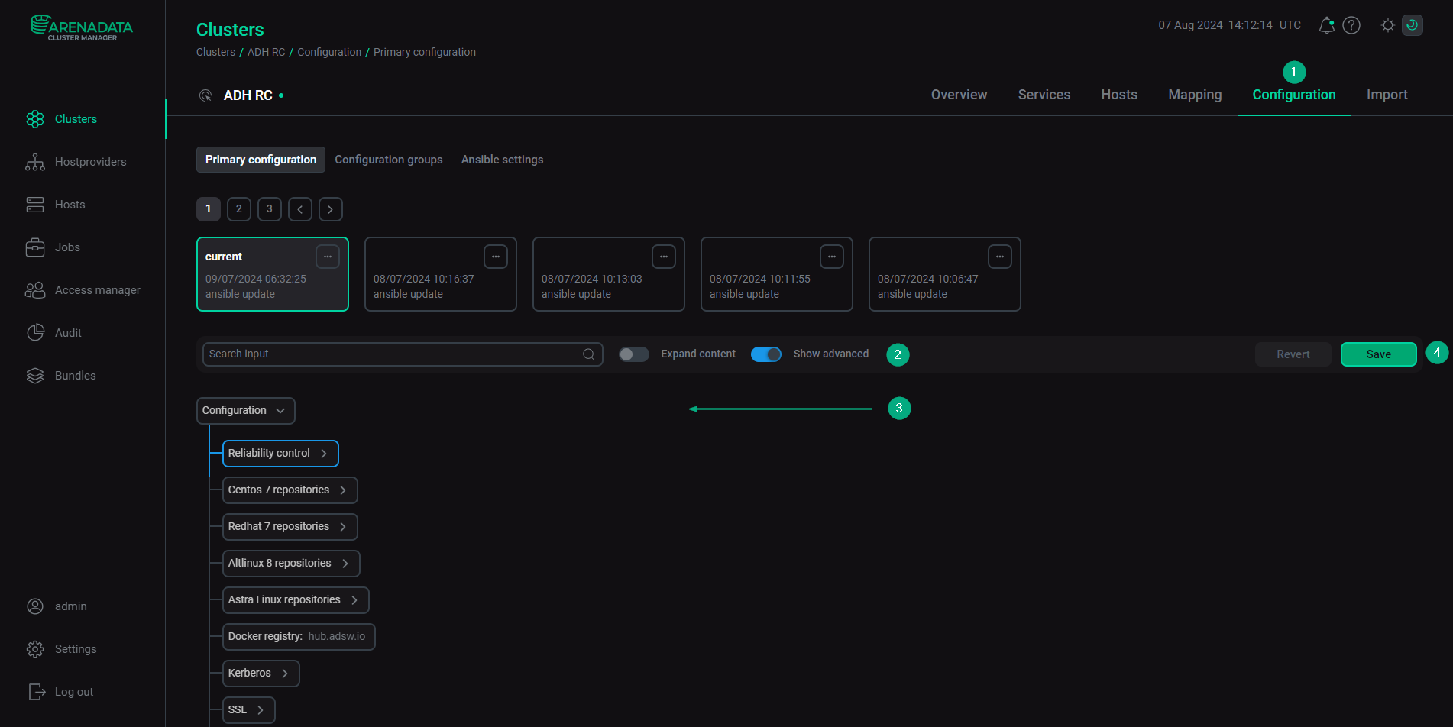Viewport: 1453px width, 727px height.
Task: Switch to the Hosts tab
Action: [1119, 95]
